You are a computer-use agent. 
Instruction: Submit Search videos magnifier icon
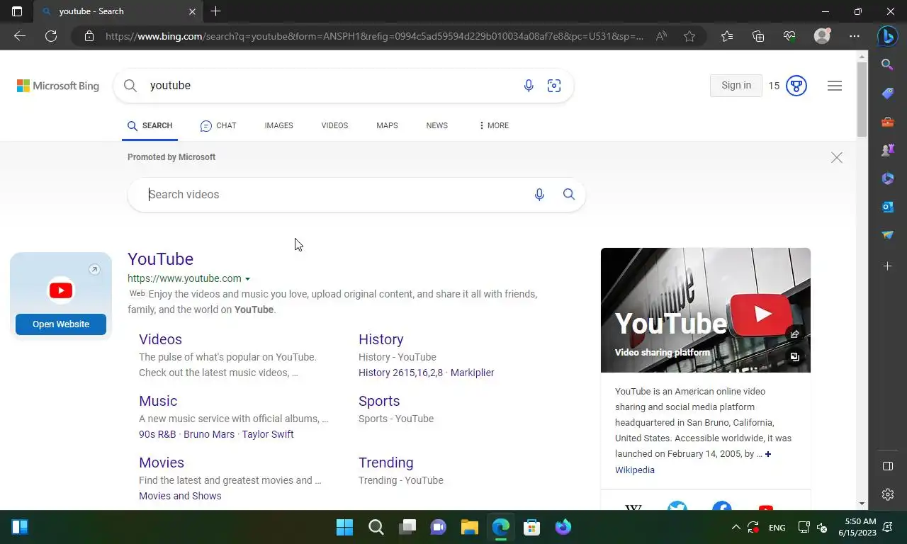coord(569,194)
